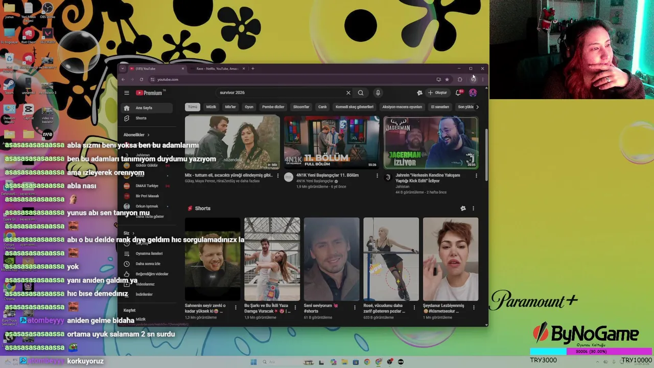Open options for 'Rosé, vücudunu daha' short
This screenshot has width=654, height=368.
pos(414,307)
